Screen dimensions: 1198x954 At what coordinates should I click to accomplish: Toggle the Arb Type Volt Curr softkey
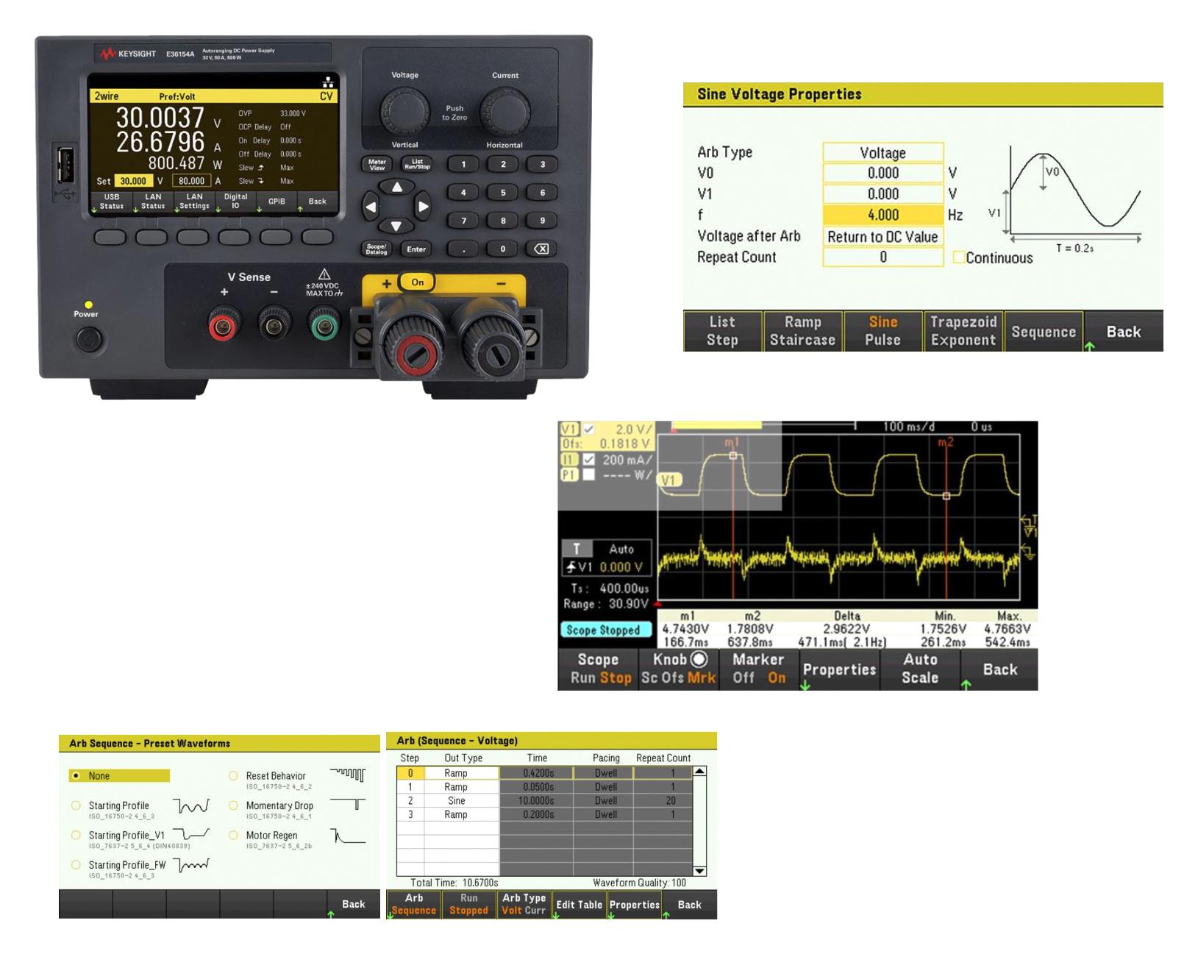pyautogui.click(x=524, y=905)
